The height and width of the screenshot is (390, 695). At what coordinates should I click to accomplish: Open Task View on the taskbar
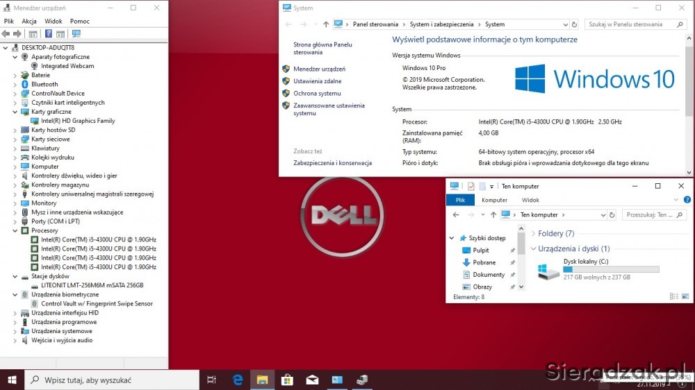(x=211, y=380)
